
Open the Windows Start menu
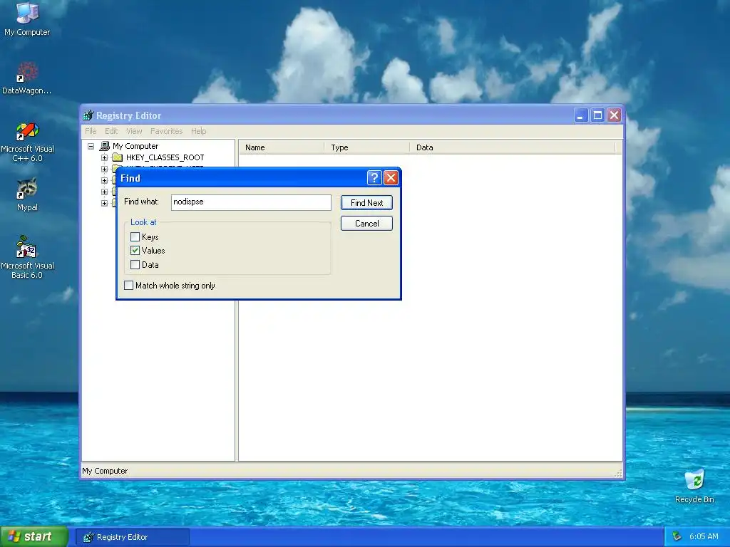tap(34, 536)
